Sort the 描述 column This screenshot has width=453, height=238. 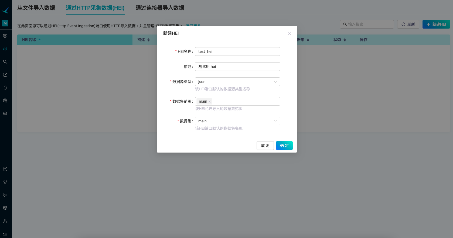point(148,40)
